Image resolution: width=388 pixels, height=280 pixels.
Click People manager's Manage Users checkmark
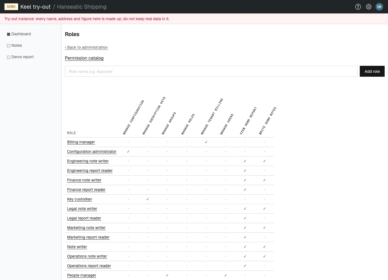[x=226, y=275]
